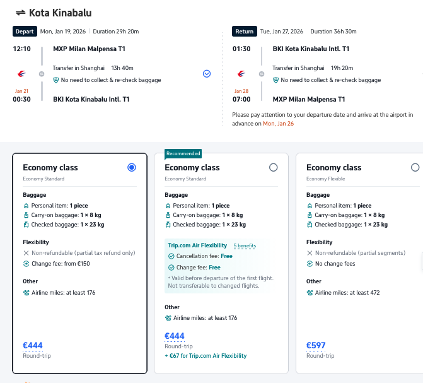Click the 'Transfer in Shanghai 19h 20m' return layover text
Viewport: 423px width, 383px height.
coord(313,68)
